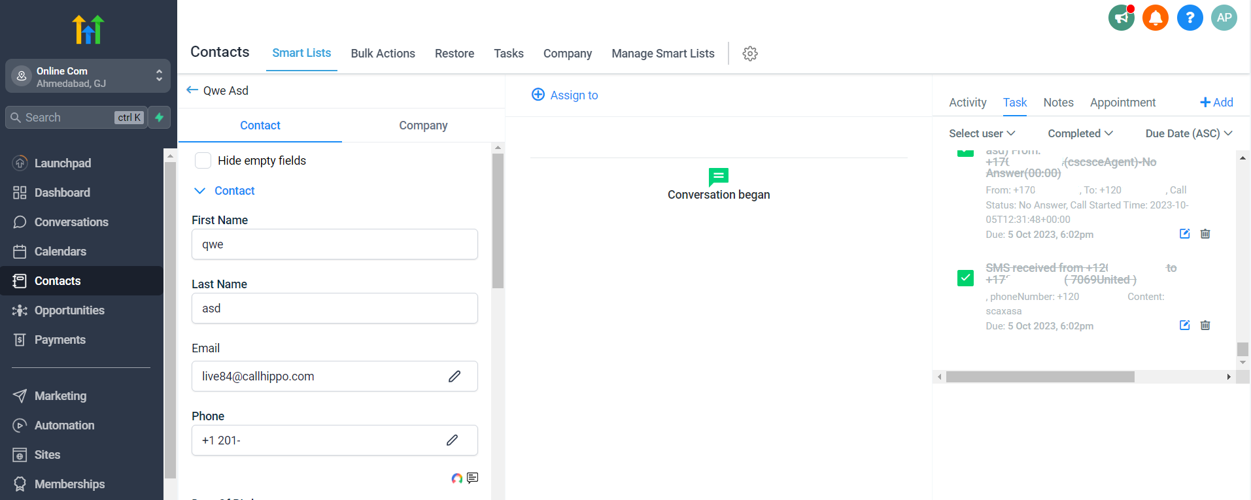Viewport: 1251px width, 500px height.
Task: Edit the Phone field pencil icon
Action: pos(452,441)
